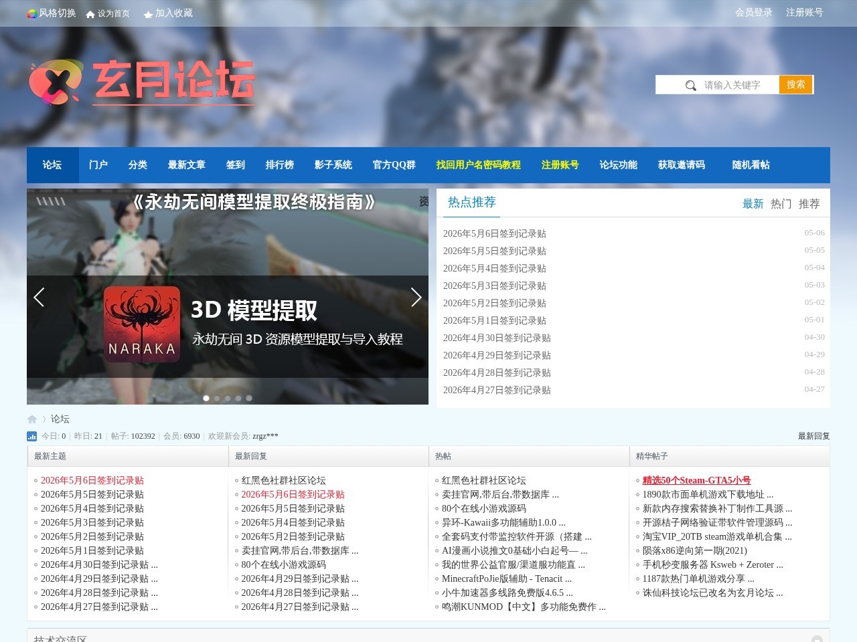Open 会员登录 link

(754, 13)
